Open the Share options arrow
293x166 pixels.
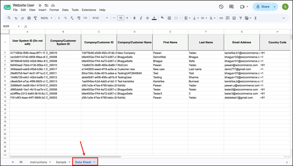(x=275, y=7)
